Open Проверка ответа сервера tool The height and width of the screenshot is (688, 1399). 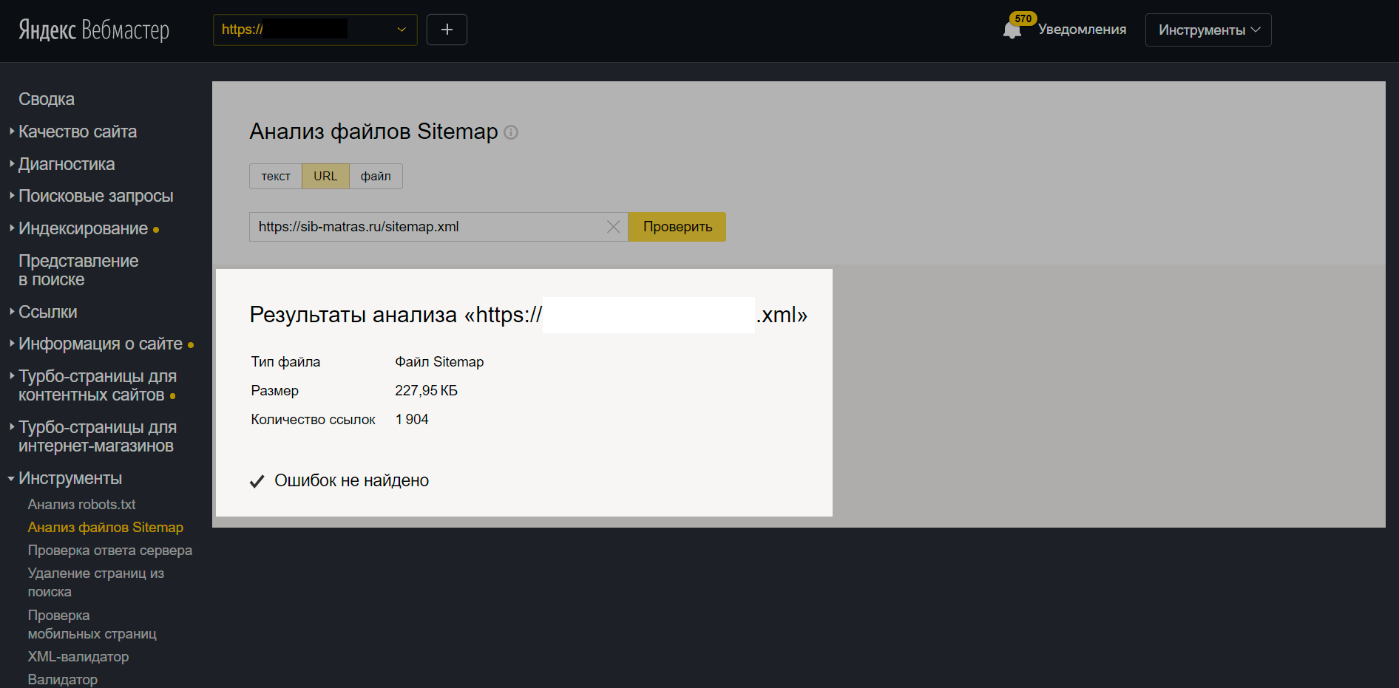click(x=109, y=551)
